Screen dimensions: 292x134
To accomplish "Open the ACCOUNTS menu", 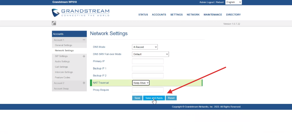I will tap(159, 15).
